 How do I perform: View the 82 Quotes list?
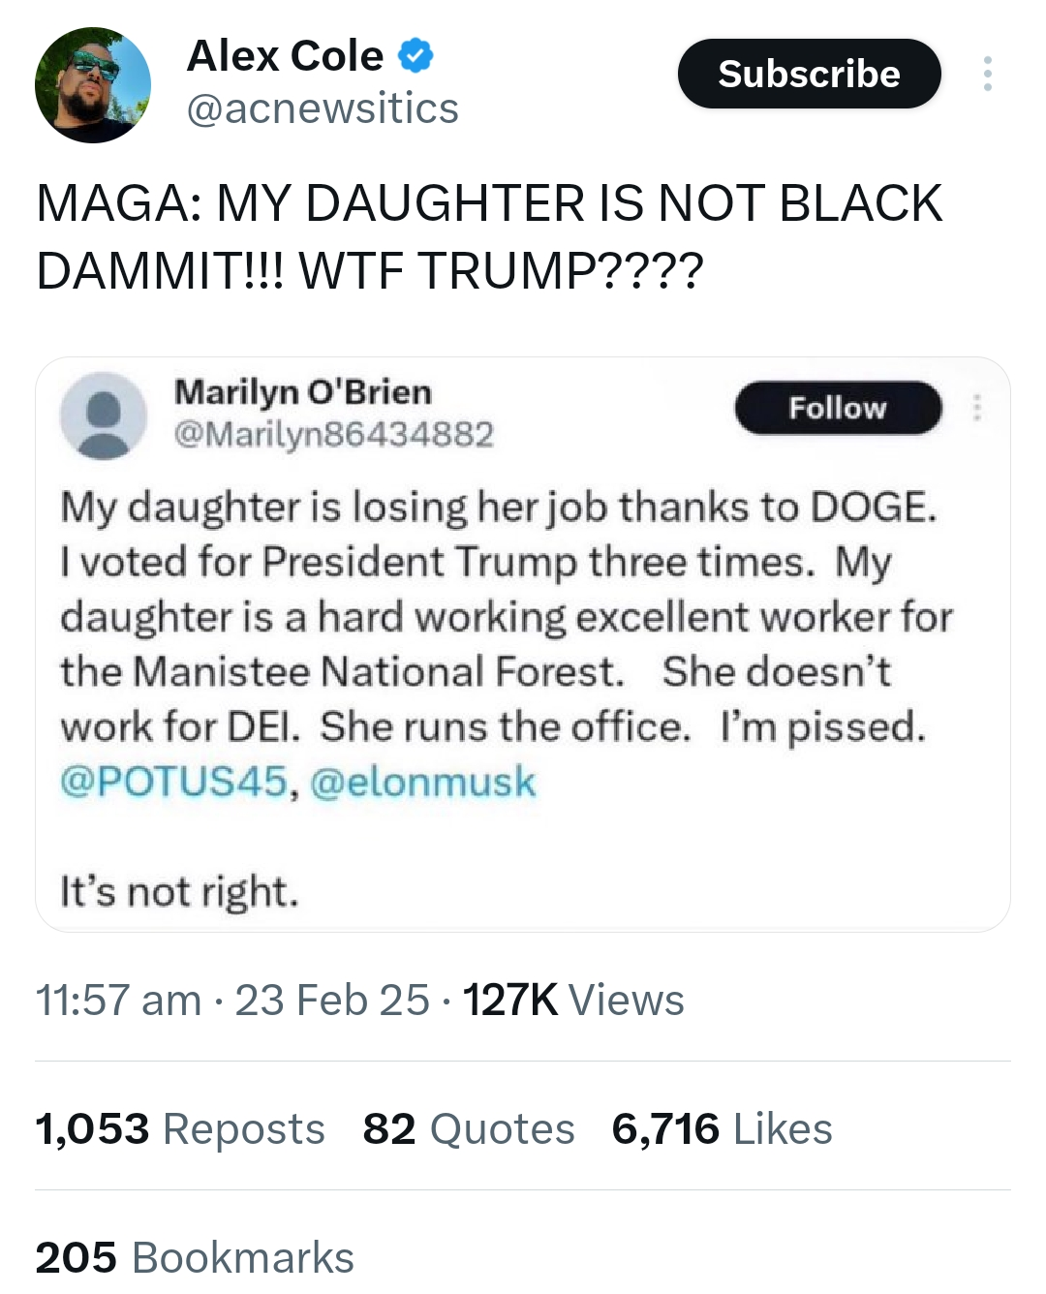(469, 1129)
